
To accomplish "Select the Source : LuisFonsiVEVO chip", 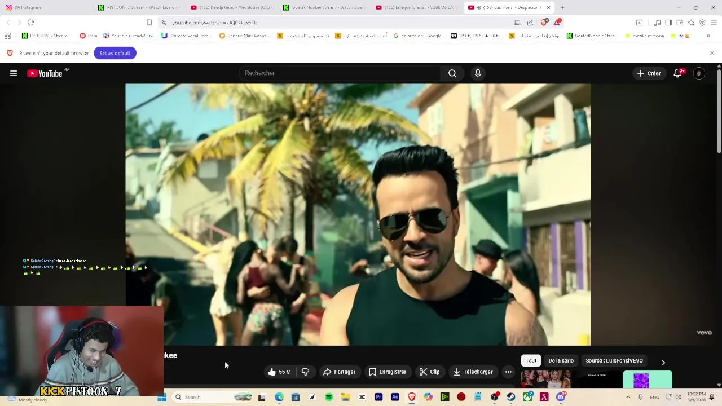I will click(614, 361).
